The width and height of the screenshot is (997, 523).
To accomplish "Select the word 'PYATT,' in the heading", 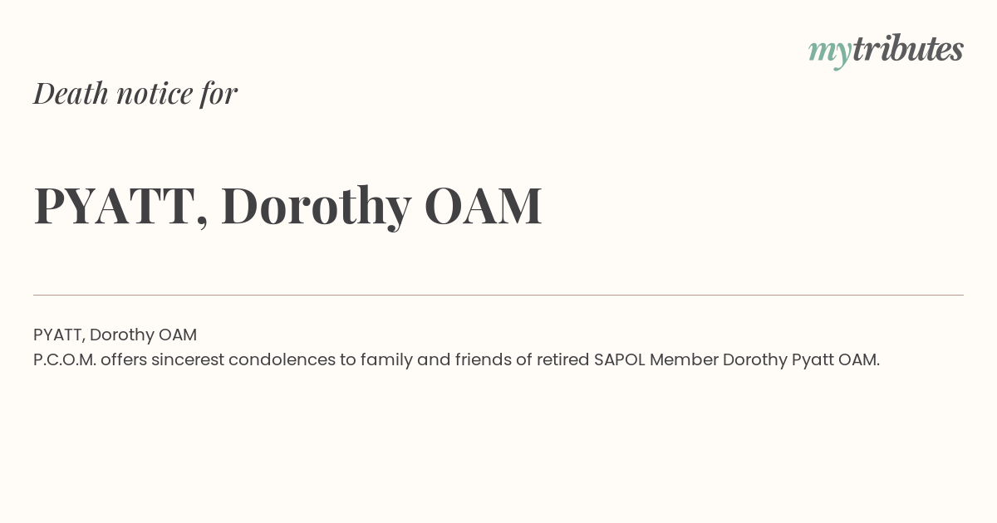I will tap(120, 208).
